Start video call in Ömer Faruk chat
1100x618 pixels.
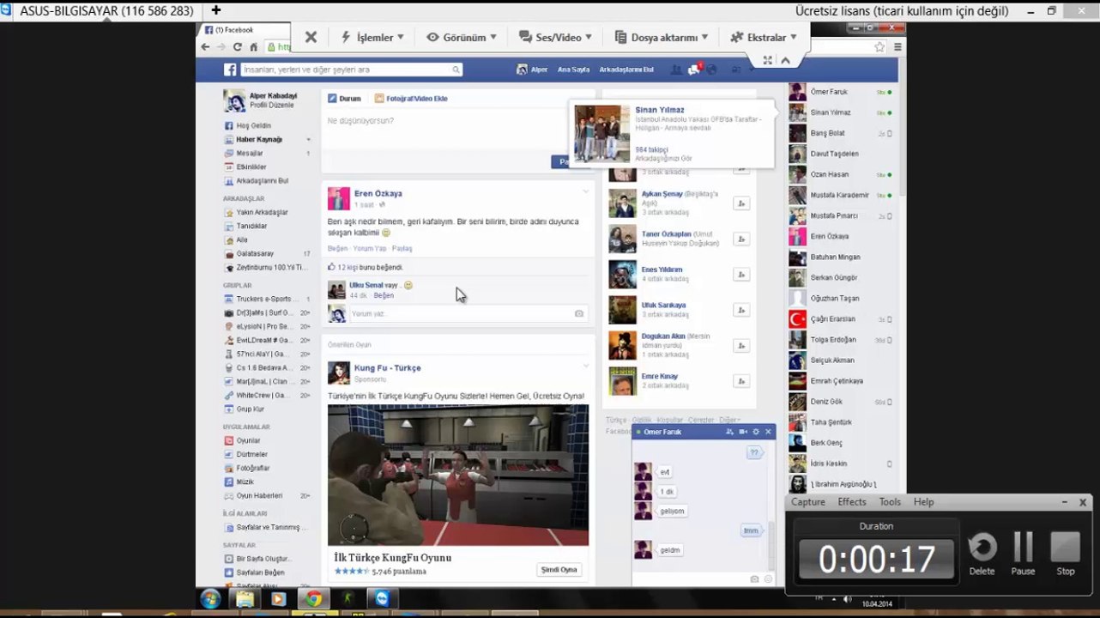[743, 432]
